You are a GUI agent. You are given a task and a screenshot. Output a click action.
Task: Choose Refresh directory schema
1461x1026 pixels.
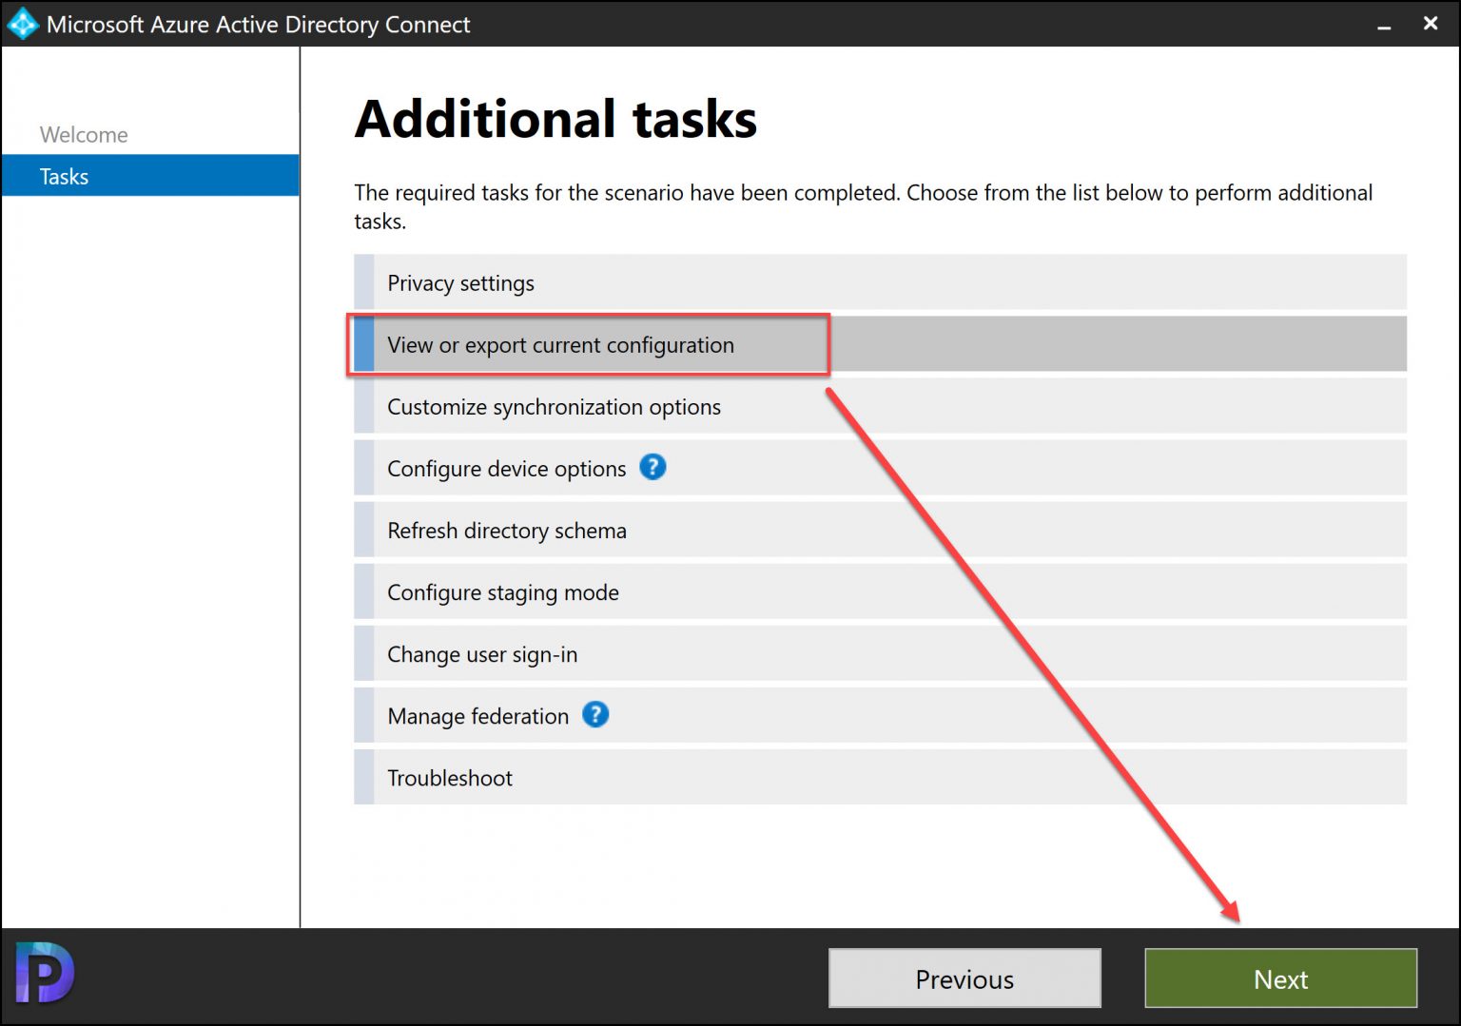880,530
